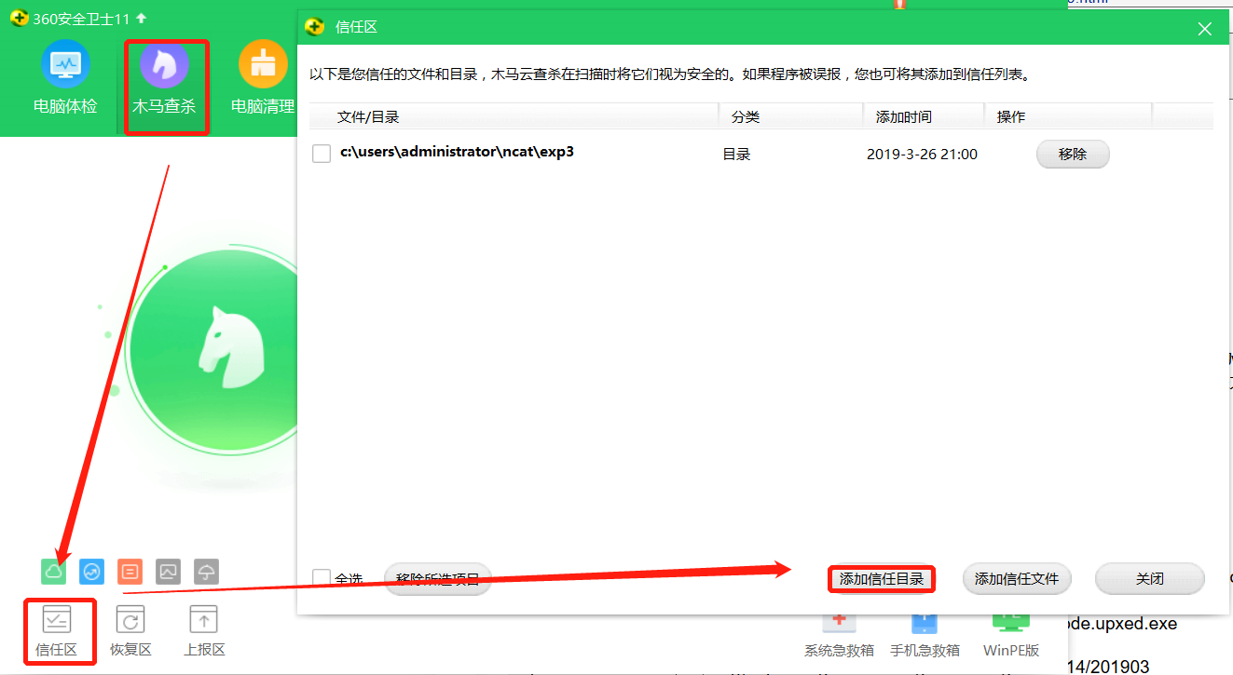Select the path c:\users\administrator\ncat\exp3

coord(457,152)
